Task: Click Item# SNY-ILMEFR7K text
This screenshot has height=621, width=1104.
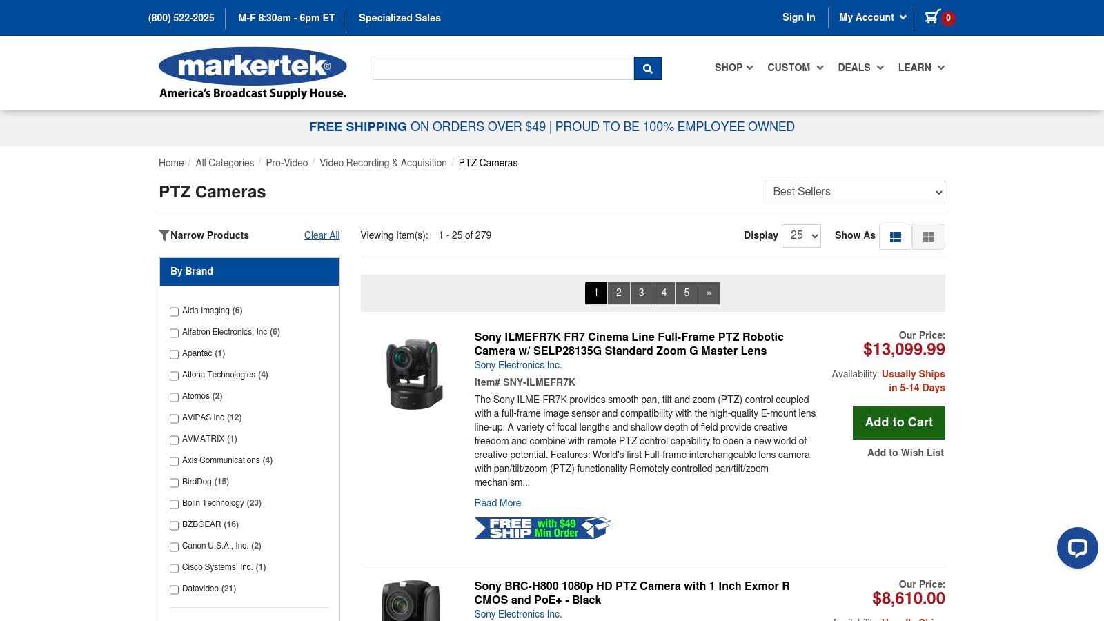Action: click(524, 382)
